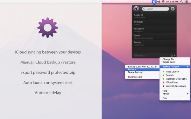Select the Twitter entry
The height and width of the screenshot is (119, 191).
[x=154, y=43]
